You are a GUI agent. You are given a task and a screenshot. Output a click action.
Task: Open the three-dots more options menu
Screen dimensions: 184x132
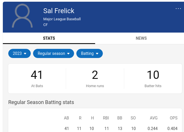click(178, 9)
